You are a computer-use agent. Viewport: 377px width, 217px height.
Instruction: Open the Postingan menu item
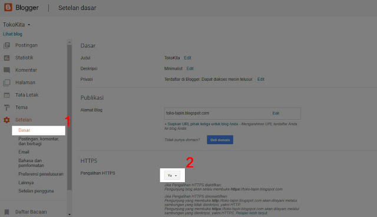pos(27,45)
